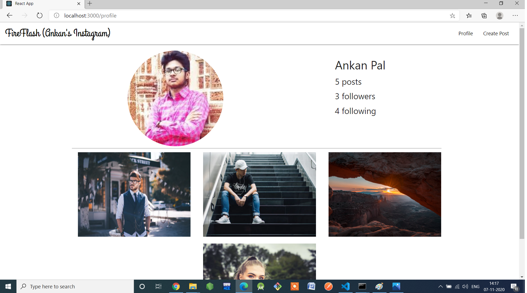The width and height of the screenshot is (527, 293).
Task: Click the '5 posts' count
Action: [x=348, y=82]
